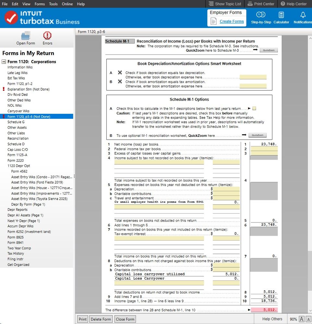Select Asset Entry Wks (Ford Fiesta 2019)
Screen dimensions: 312x324
37,182
